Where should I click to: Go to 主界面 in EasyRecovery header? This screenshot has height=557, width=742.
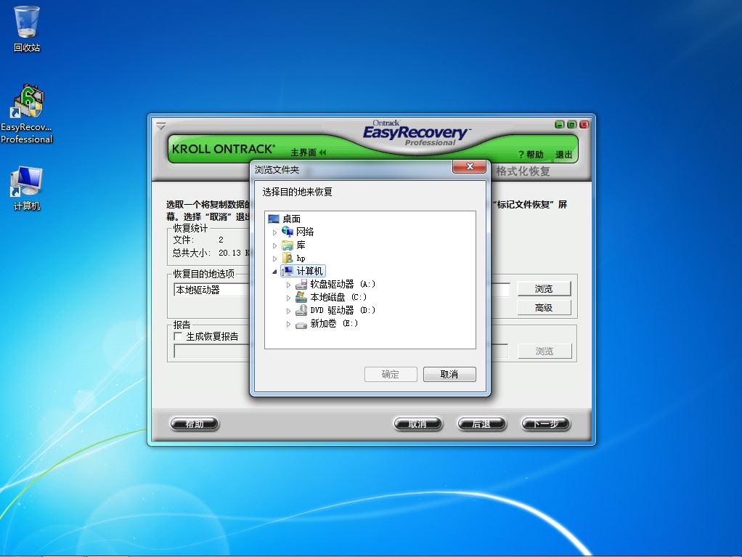point(308,153)
